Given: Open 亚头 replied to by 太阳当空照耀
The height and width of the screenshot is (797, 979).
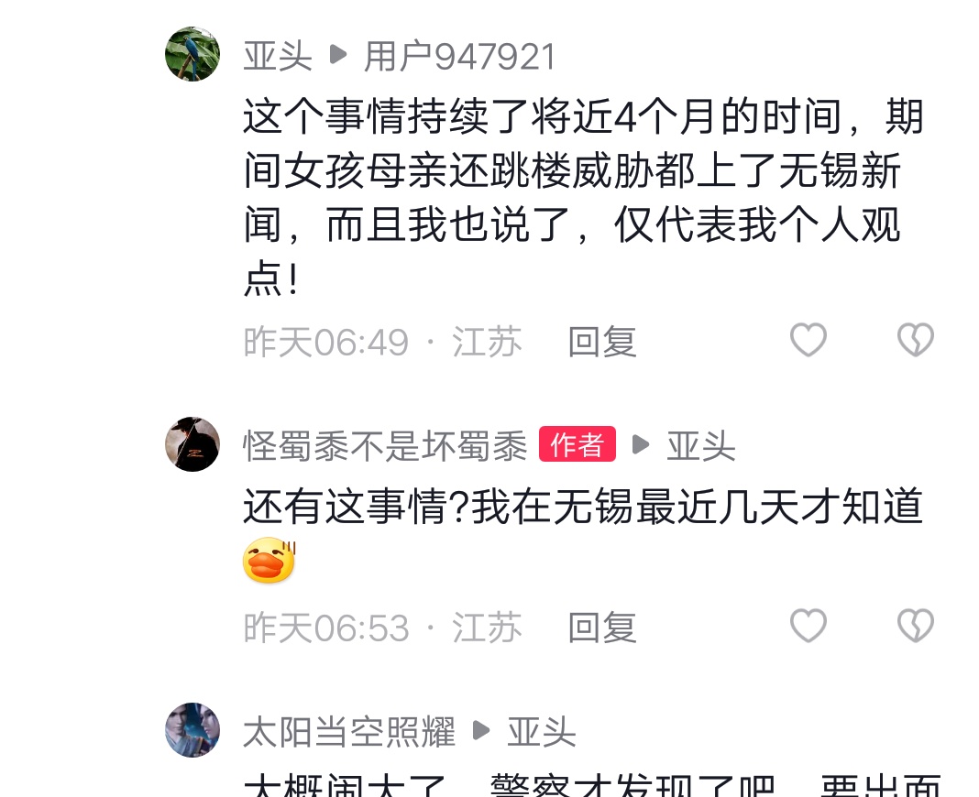Looking at the screenshot, I should [542, 731].
